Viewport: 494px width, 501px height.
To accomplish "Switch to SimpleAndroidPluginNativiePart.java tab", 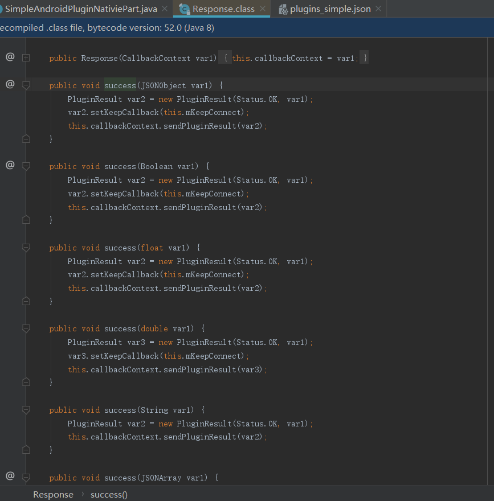I will click(x=81, y=9).
